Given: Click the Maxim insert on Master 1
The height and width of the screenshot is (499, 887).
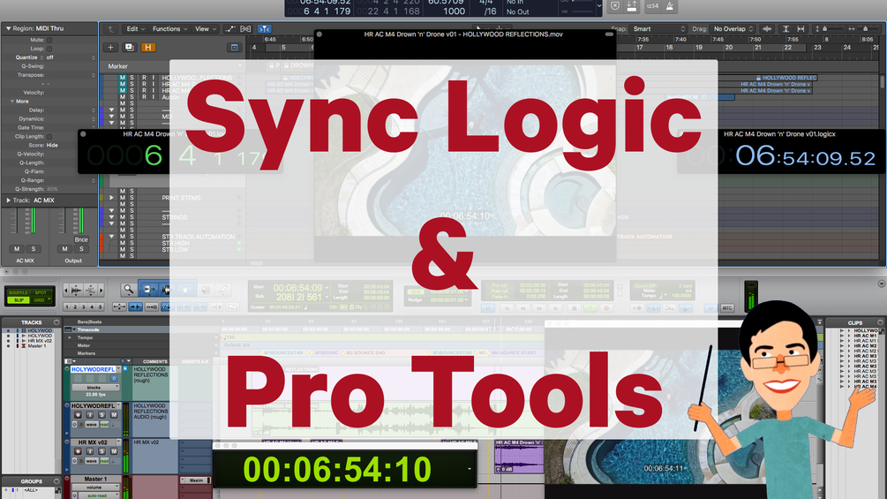Looking at the screenshot, I should click(x=196, y=480).
